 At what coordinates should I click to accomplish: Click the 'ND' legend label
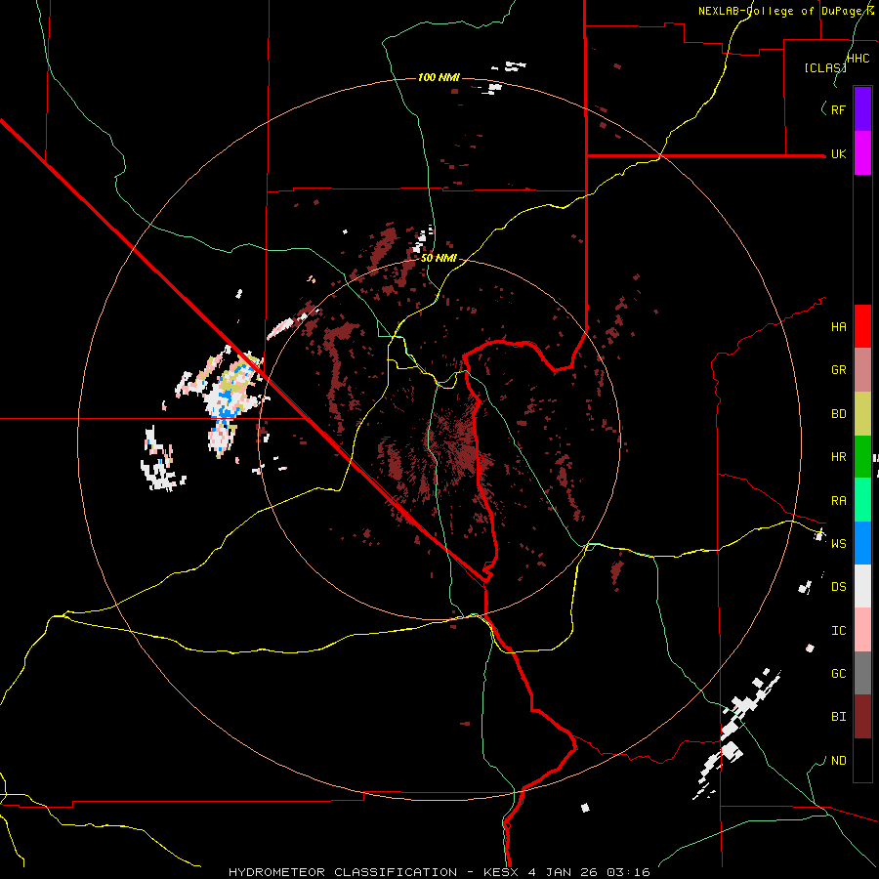pyautogui.click(x=838, y=761)
